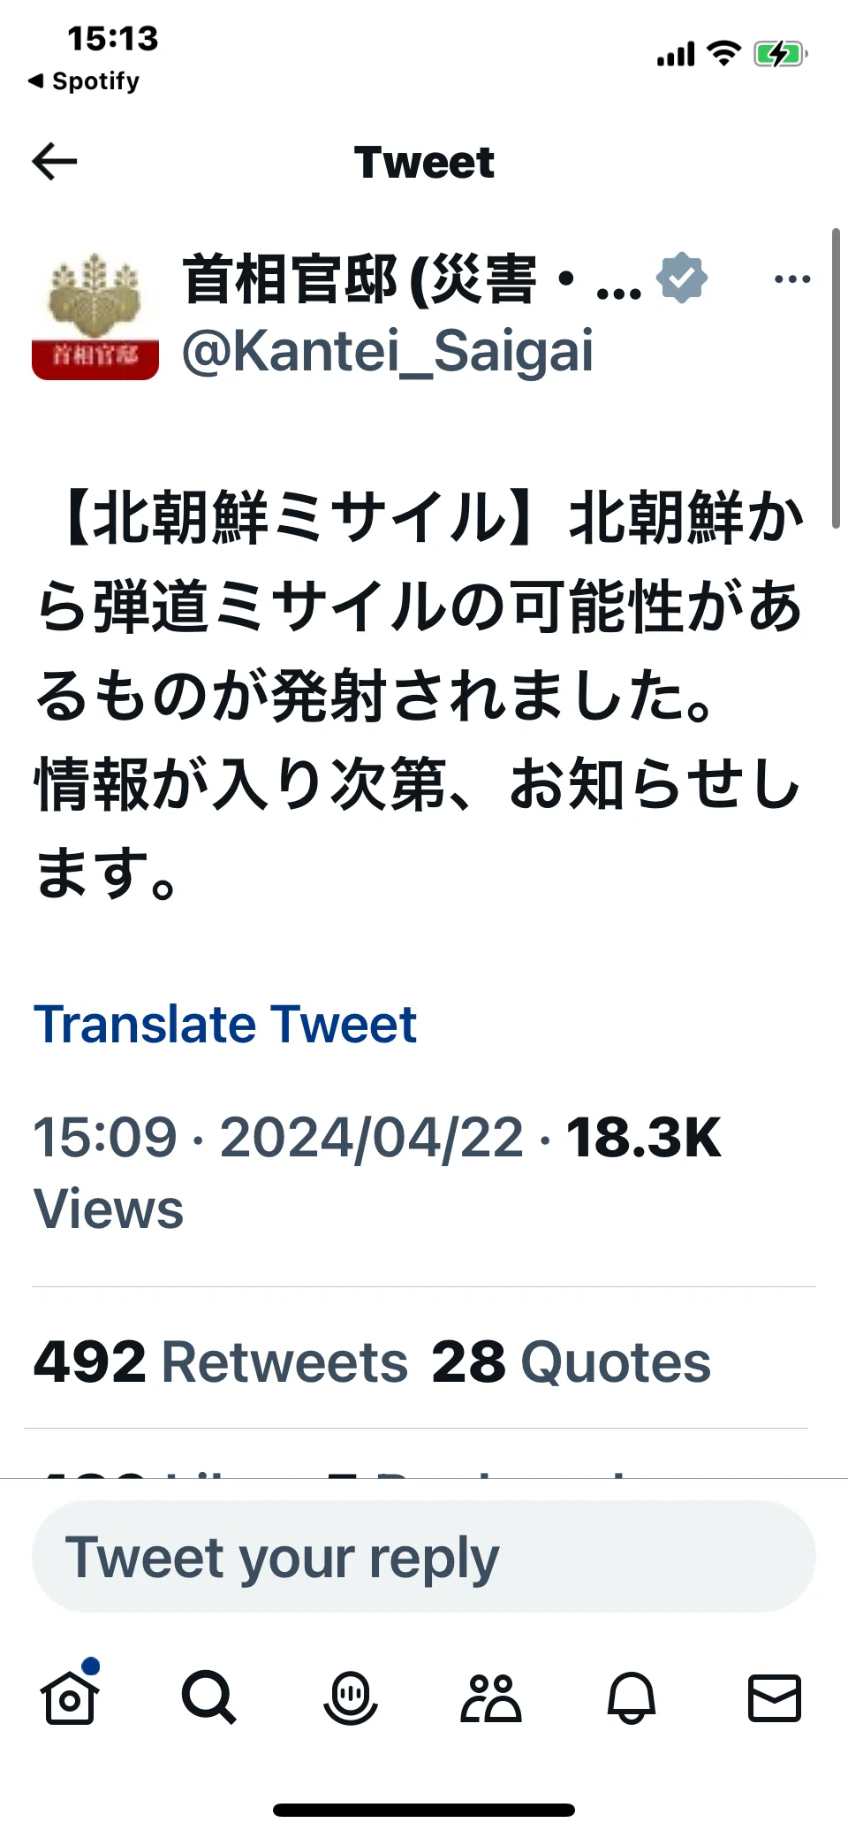View the 492 Retweets list
The image size is (848, 1838).
pyautogui.click(x=221, y=1361)
